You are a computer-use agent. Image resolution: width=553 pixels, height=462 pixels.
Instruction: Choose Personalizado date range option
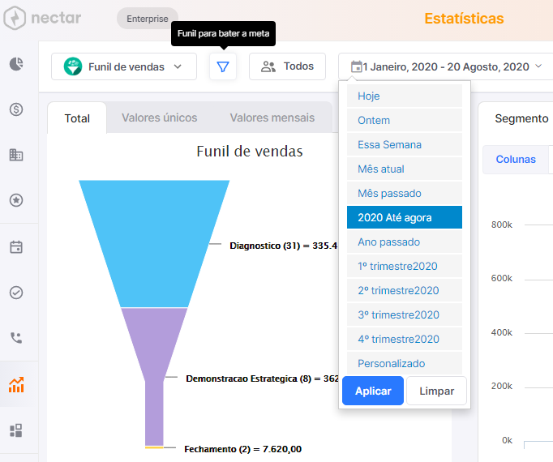coord(405,363)
